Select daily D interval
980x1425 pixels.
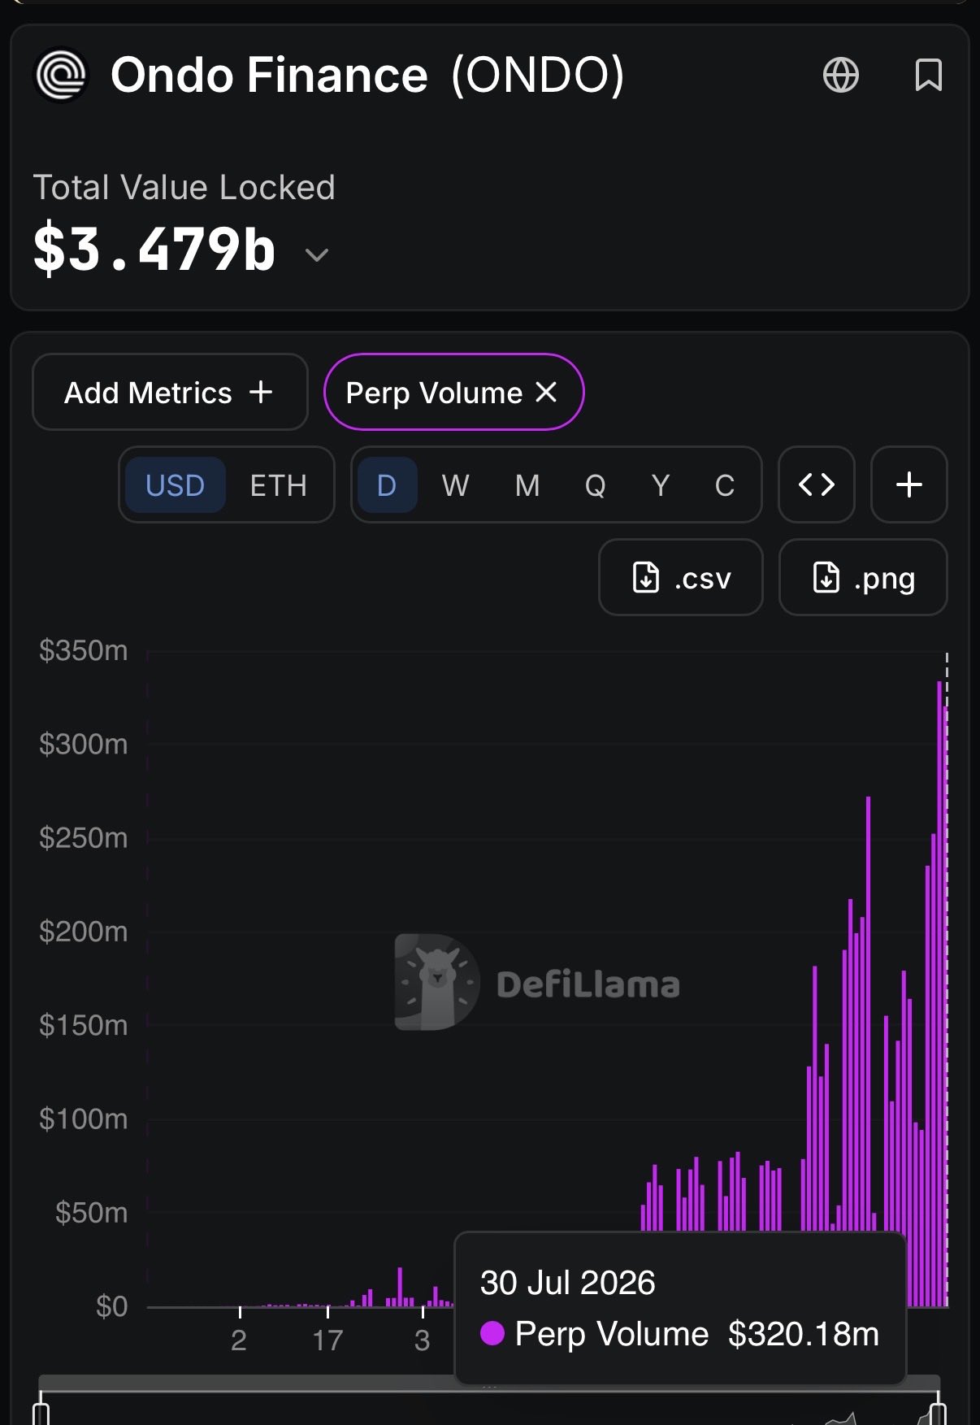pyautogui.click(x=387, y=485)
